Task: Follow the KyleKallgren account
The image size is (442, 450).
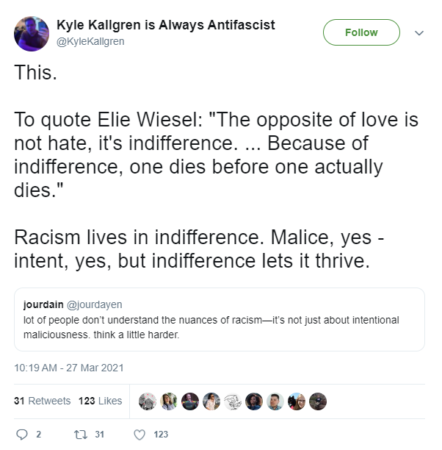Action: tap(361, 32)
